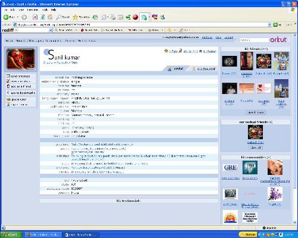
Task: Click the report as bogus icon
Action: [x=8, y=105]
